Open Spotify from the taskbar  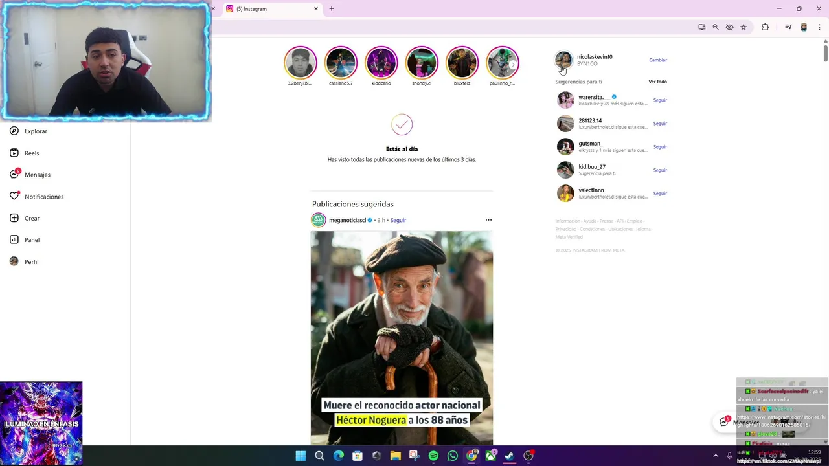pyautogui.click(x=433, y=456)
